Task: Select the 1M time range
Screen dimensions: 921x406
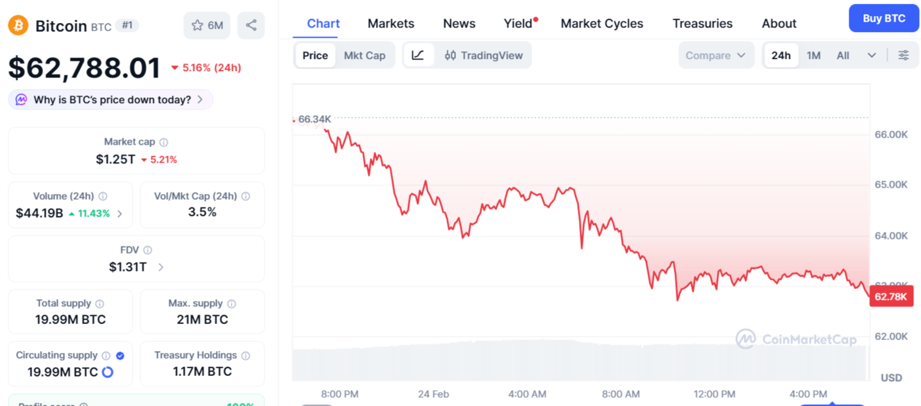Action: (x=813, y=56)
